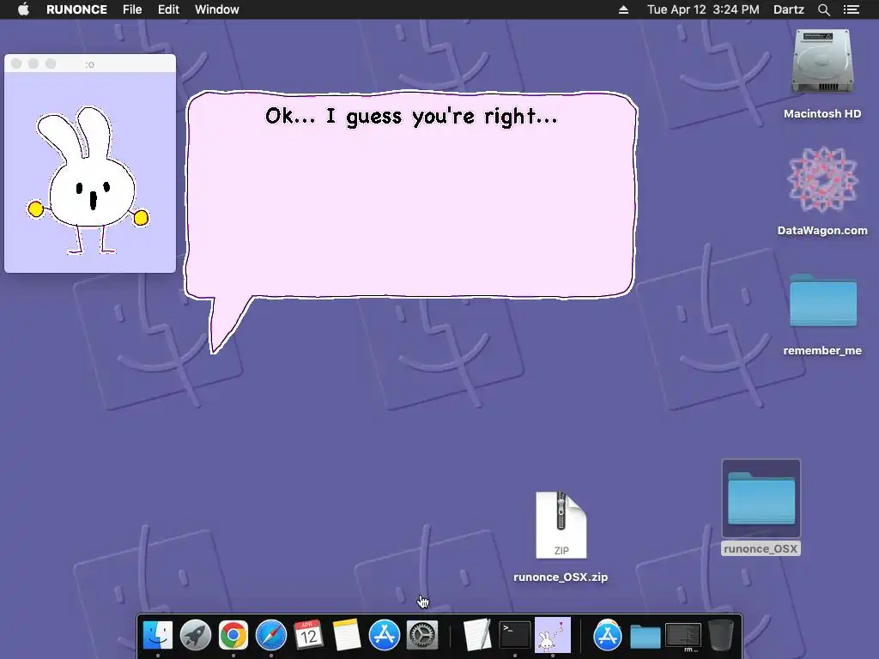Click the bunny window zoom button
Screen dimensions: 879x659
click(x=51, y=63)
